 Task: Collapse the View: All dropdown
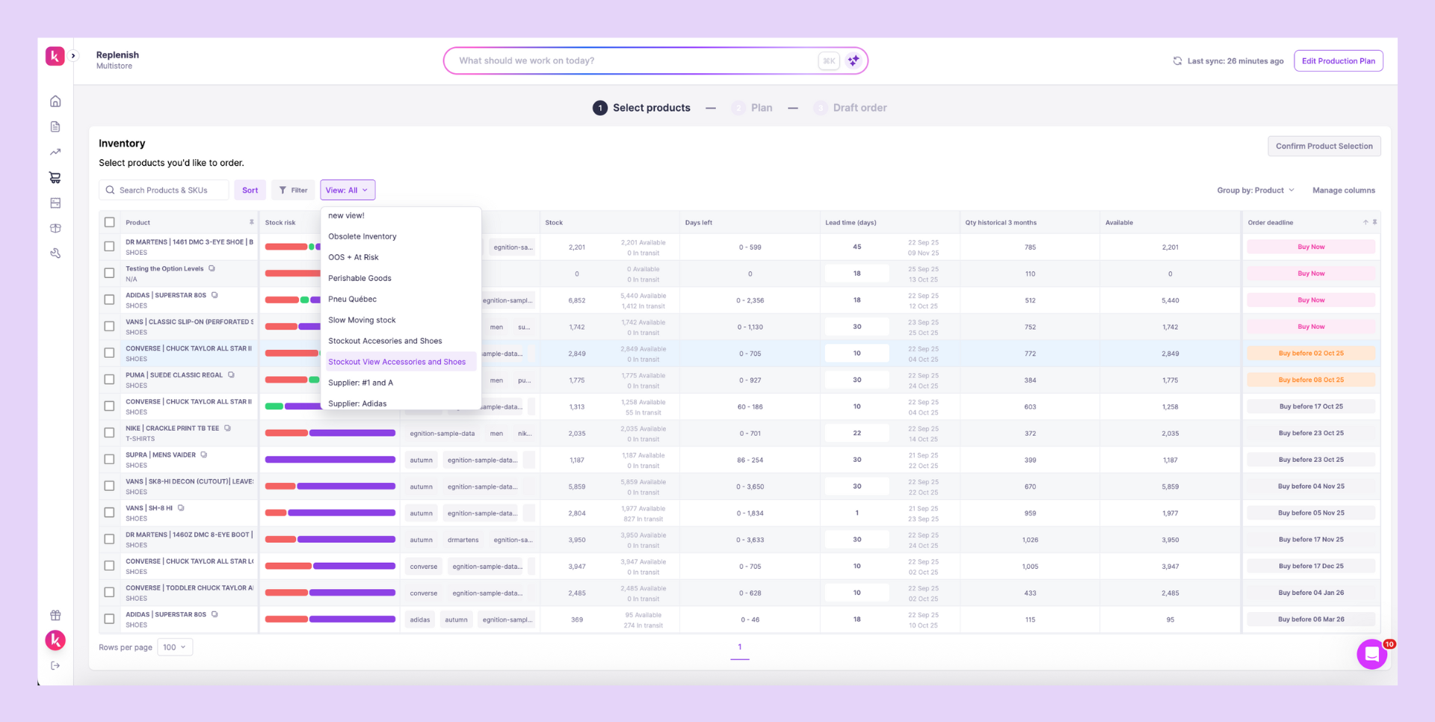[348, 190]
